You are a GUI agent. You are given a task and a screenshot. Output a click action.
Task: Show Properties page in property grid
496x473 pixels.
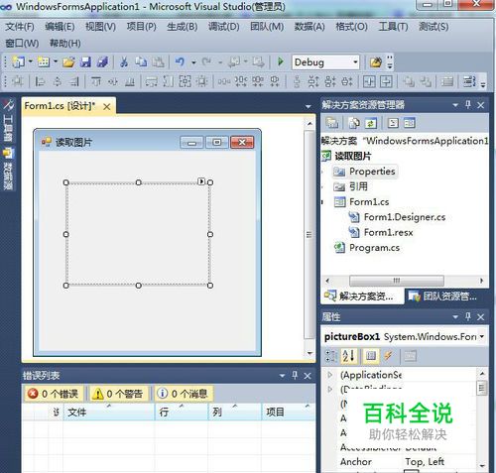click(x=371, y=356)
